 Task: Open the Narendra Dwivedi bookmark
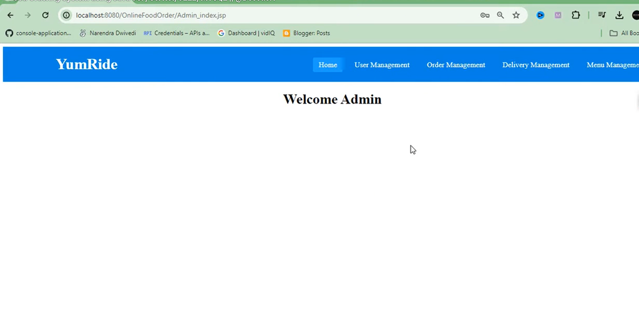(107, 34)
